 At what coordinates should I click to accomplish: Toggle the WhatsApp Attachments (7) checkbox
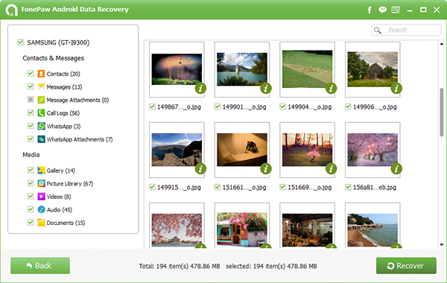point(31,139)
